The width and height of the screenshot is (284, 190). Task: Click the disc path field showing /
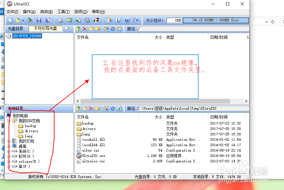click(x=193, y=29)
